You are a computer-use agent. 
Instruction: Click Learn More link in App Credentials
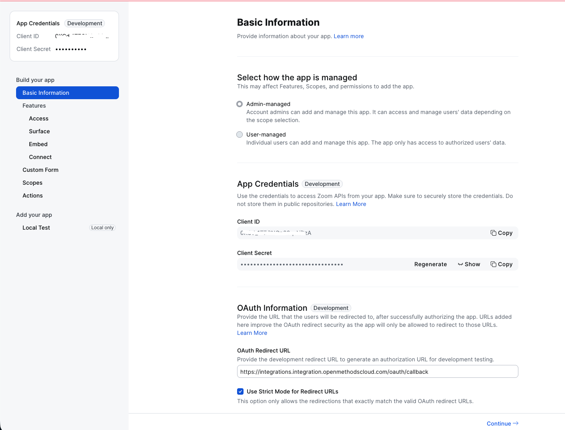(351, 204)
